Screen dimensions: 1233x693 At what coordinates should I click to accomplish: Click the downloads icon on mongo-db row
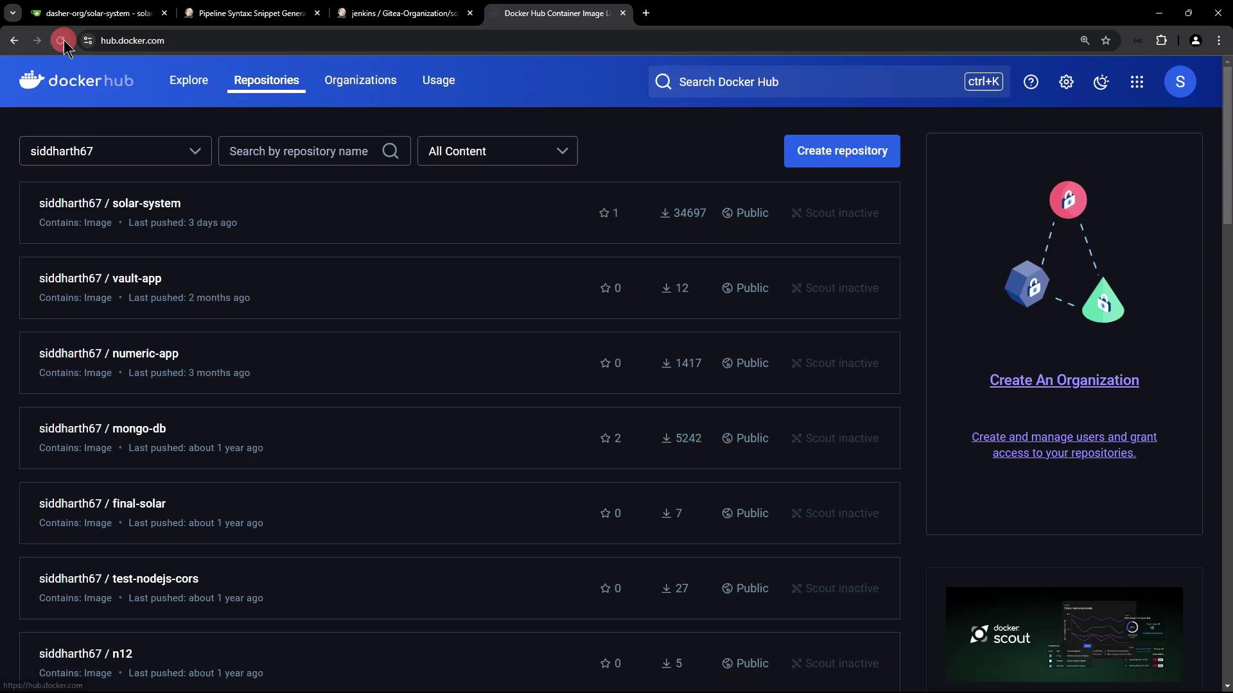667,438
